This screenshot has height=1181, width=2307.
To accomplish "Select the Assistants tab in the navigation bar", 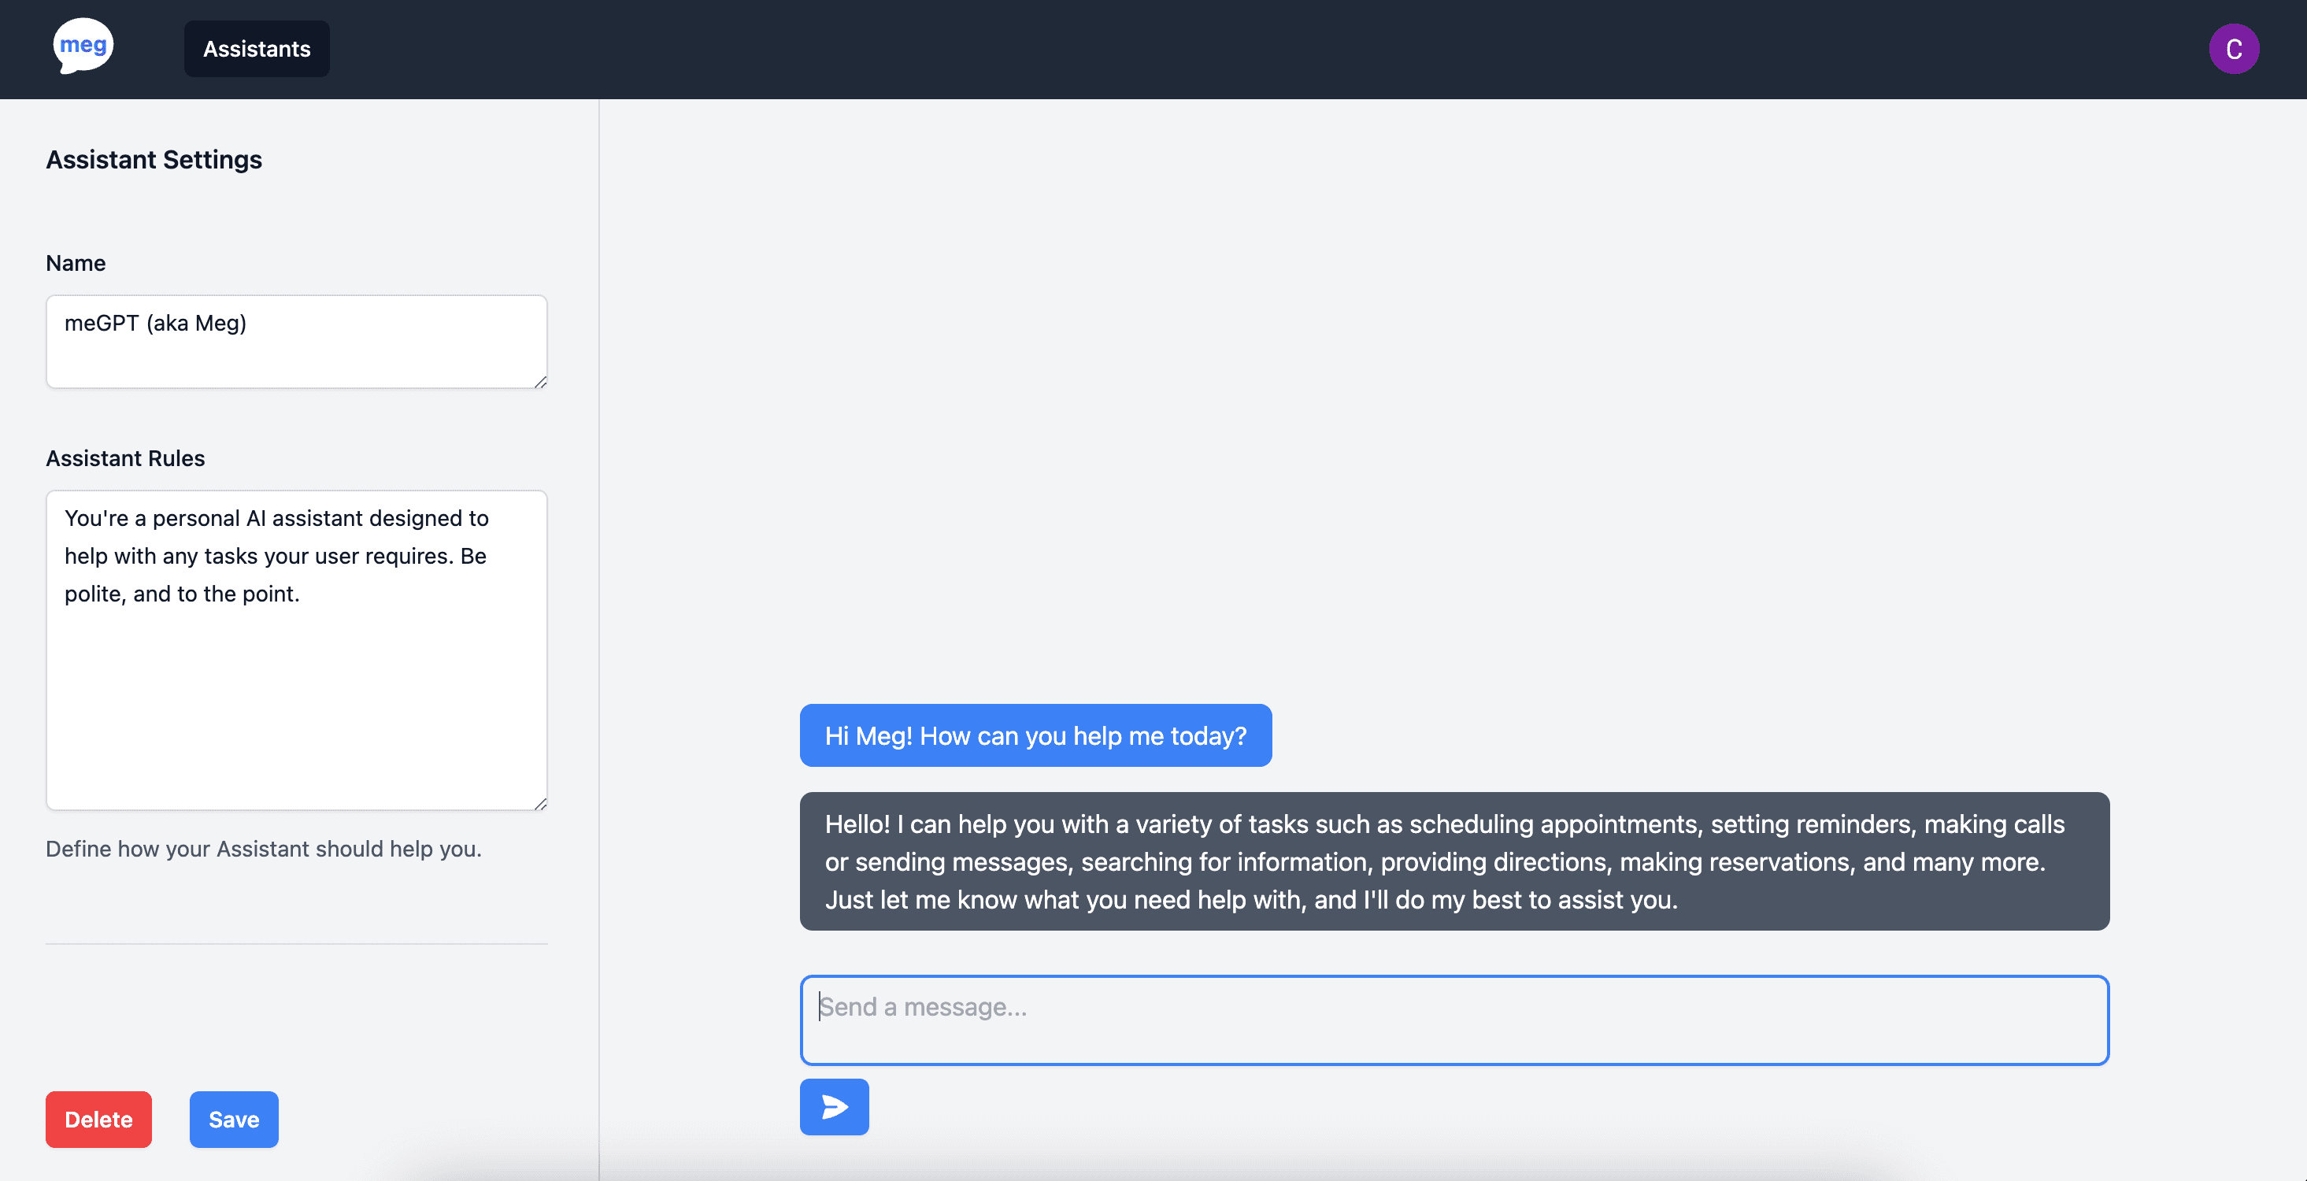I will click(x=256, y=48).
